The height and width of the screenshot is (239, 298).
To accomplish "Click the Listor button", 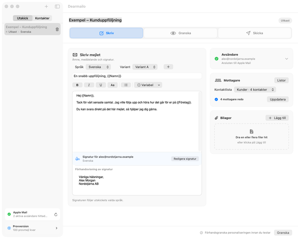I will point(281,80).
